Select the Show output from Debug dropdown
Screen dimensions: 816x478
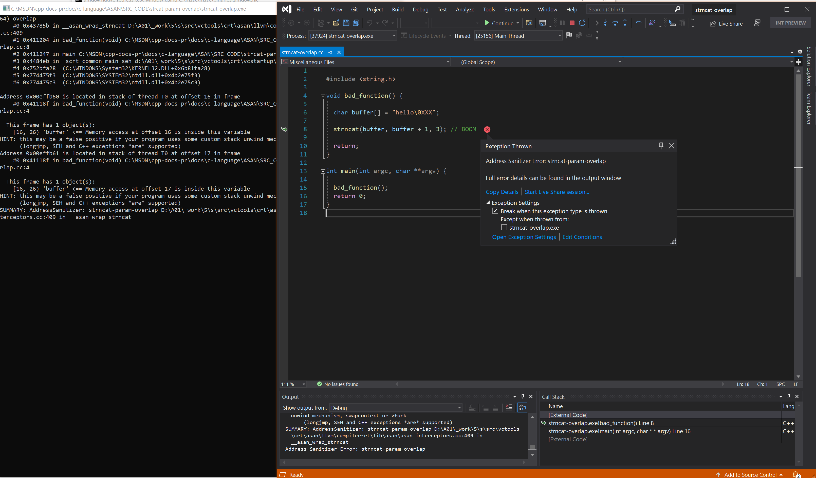pyautogui.click(x=395, y=407)
